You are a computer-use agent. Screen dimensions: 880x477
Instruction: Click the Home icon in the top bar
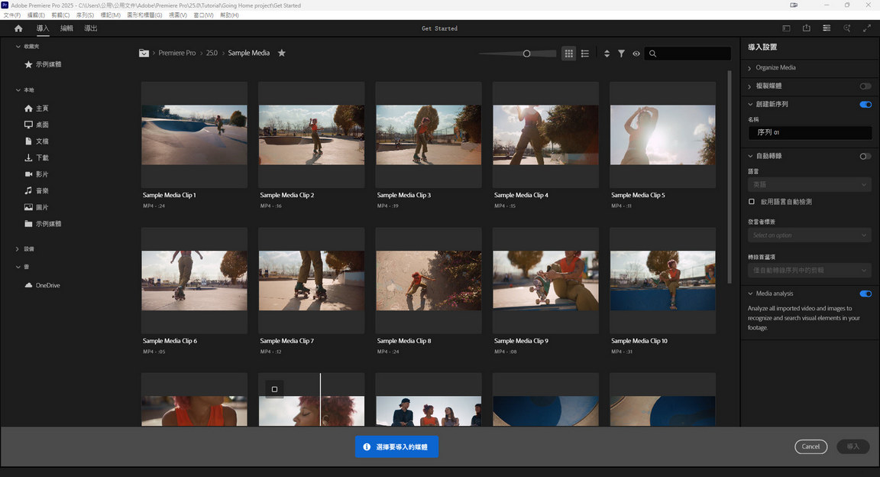tap(18, 28)
